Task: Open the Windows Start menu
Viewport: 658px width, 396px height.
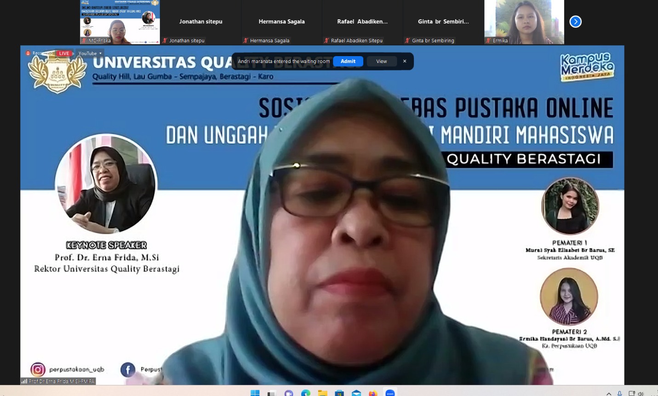Action: [255, 393]
